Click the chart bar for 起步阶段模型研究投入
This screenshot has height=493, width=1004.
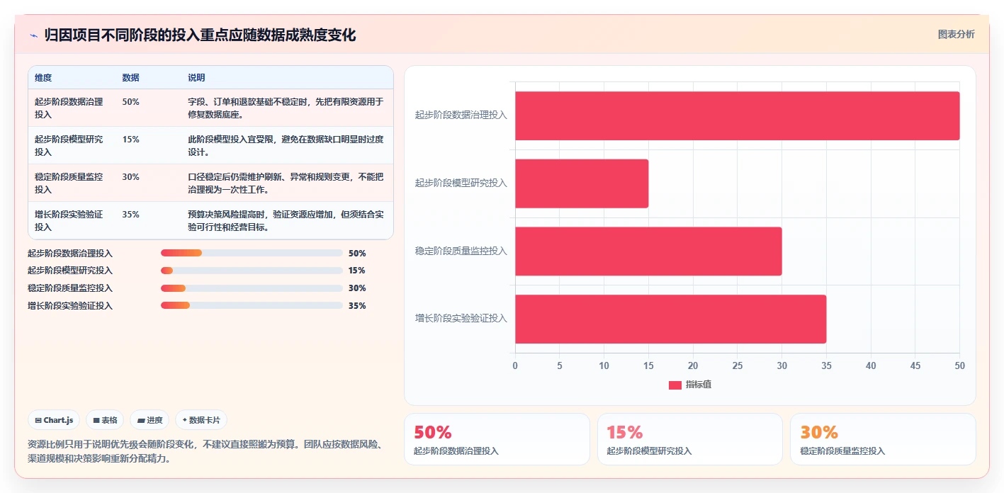[582, 183]
